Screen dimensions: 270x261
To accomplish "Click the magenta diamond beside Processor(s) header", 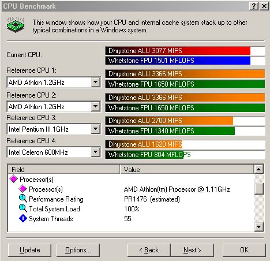I will tap(14, 179).
